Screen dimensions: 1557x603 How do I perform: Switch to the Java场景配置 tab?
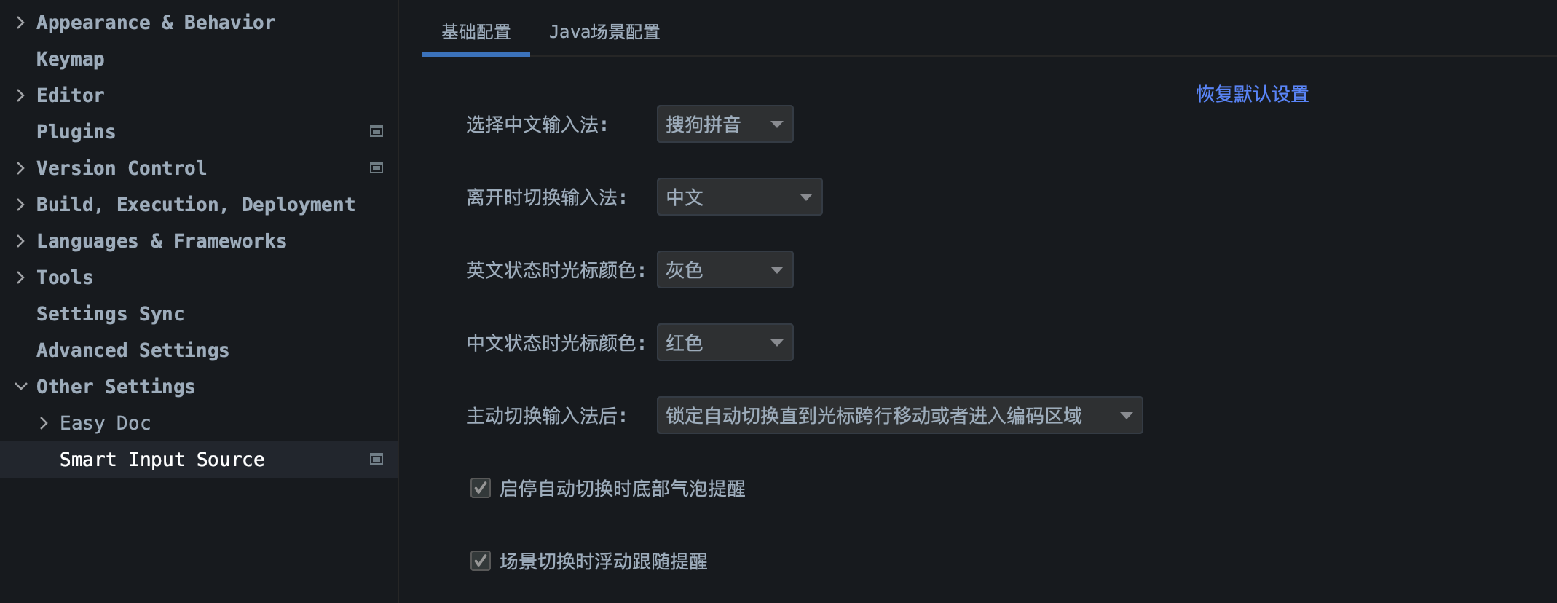[604, 32]
